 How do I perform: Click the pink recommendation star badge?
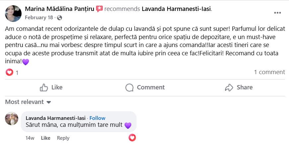click(x=99, y=9)
